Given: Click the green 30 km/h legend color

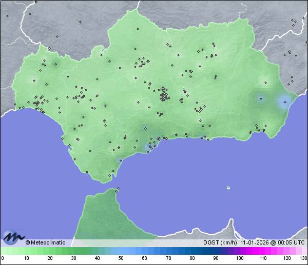Looking at the screenshot, I should tap(73, 251).
